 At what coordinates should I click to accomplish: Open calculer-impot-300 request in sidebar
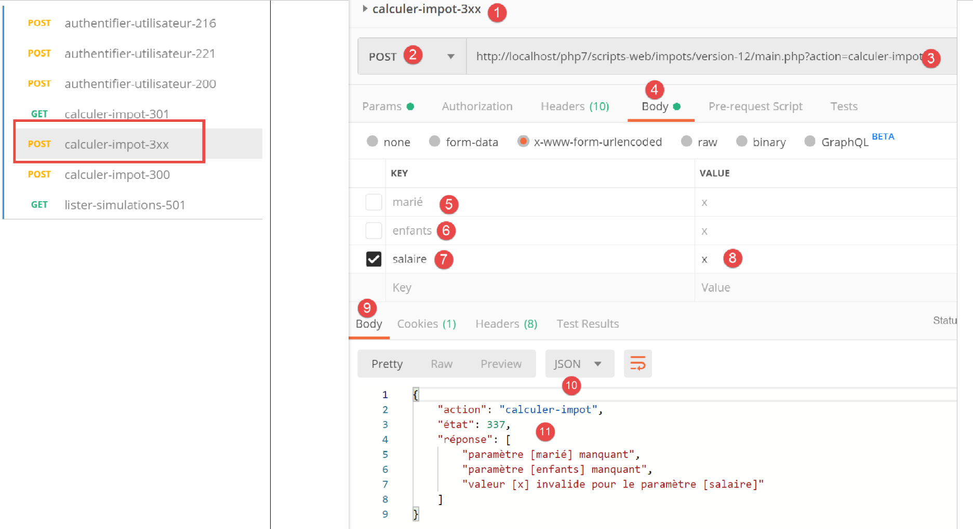117,174
